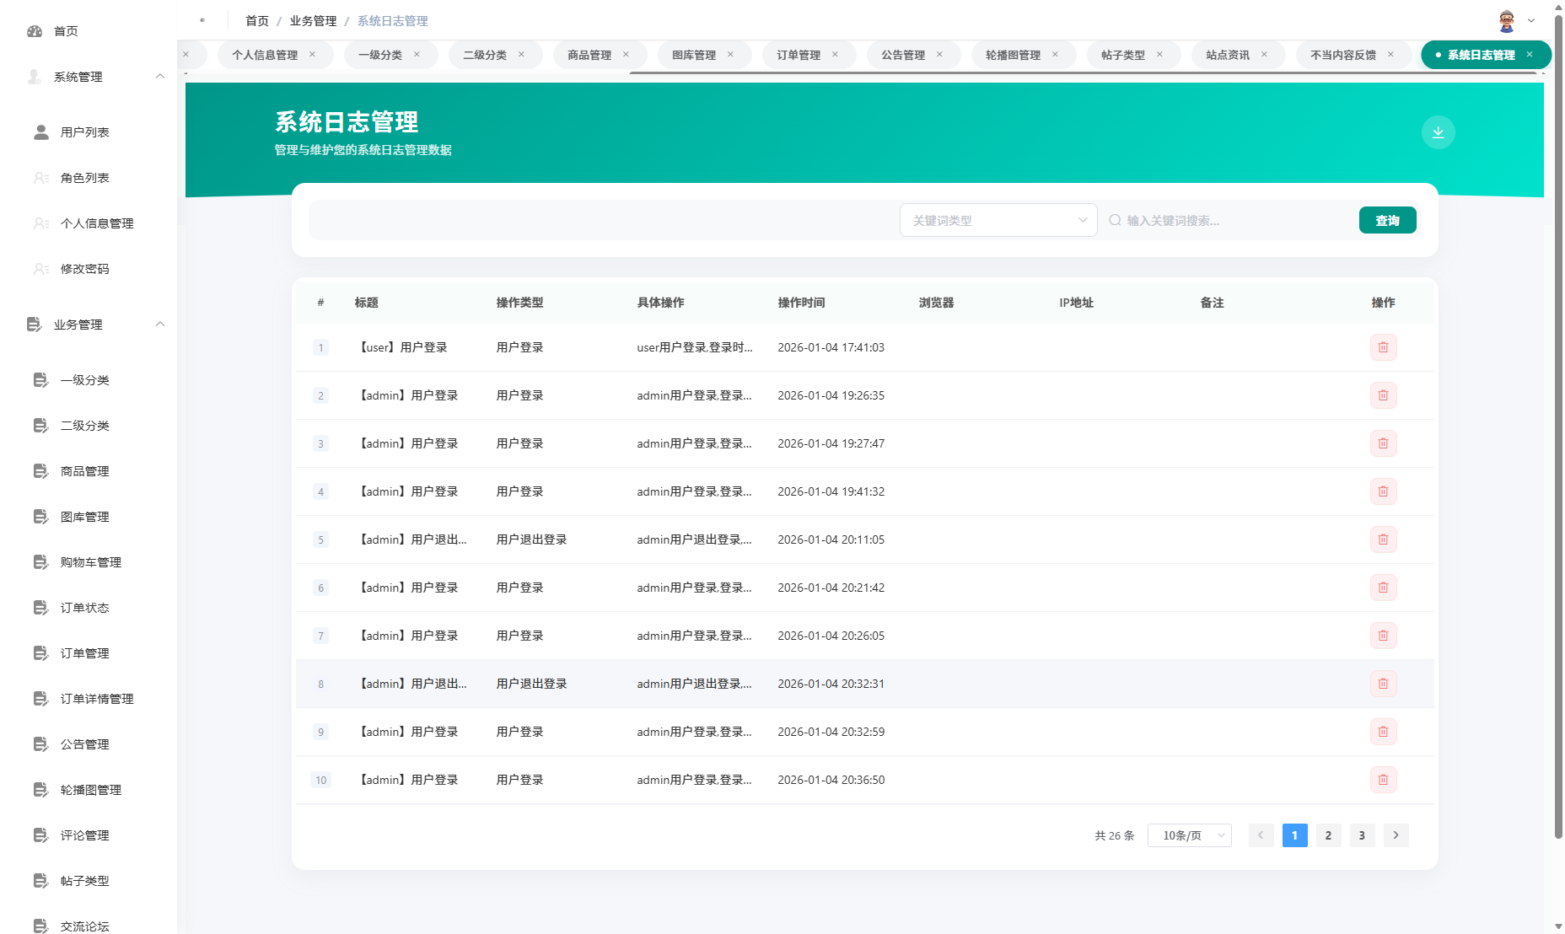The width and height of the screenshot is (1565, 934).
Task: Switch to the 订单管理 tab
Action: pos(798,54)
